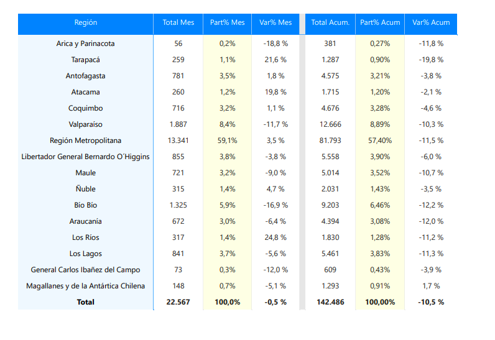Click the Total Acum. value 81.793
Screen dimensions: 495x340
(x=330, y=140)
